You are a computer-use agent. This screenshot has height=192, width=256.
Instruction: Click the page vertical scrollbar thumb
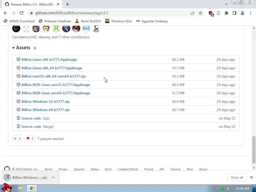pos(254,149)
